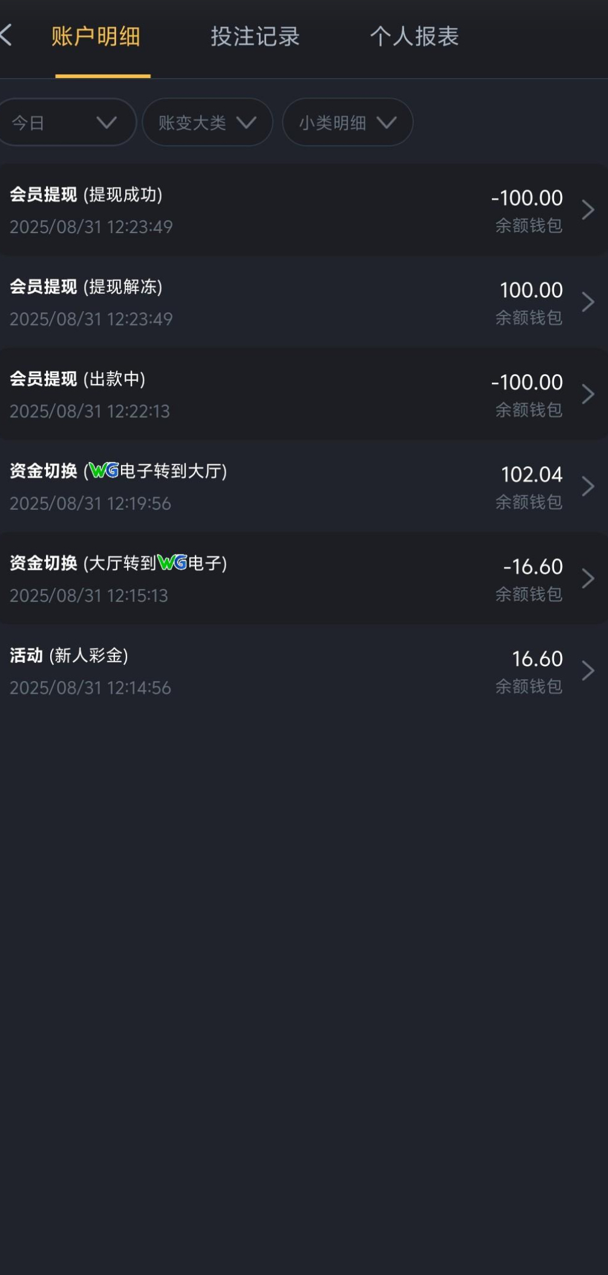Open the 账变大类 category dropdown
This screenshot has height=1275, width=608.
click(207, 123)
